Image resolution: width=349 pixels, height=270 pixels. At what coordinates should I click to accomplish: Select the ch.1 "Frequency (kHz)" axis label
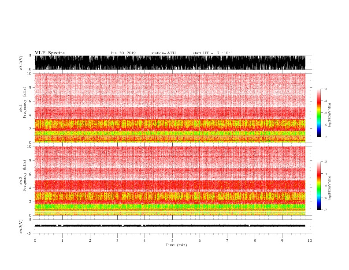coord(25,102)
